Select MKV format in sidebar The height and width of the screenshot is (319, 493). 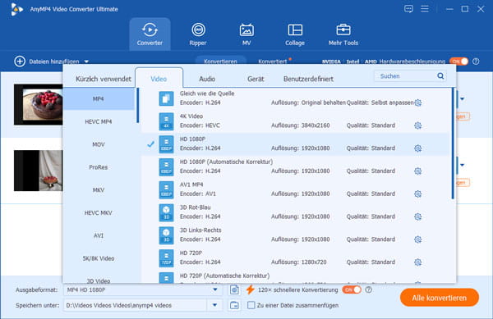click(x=99, y=190)
